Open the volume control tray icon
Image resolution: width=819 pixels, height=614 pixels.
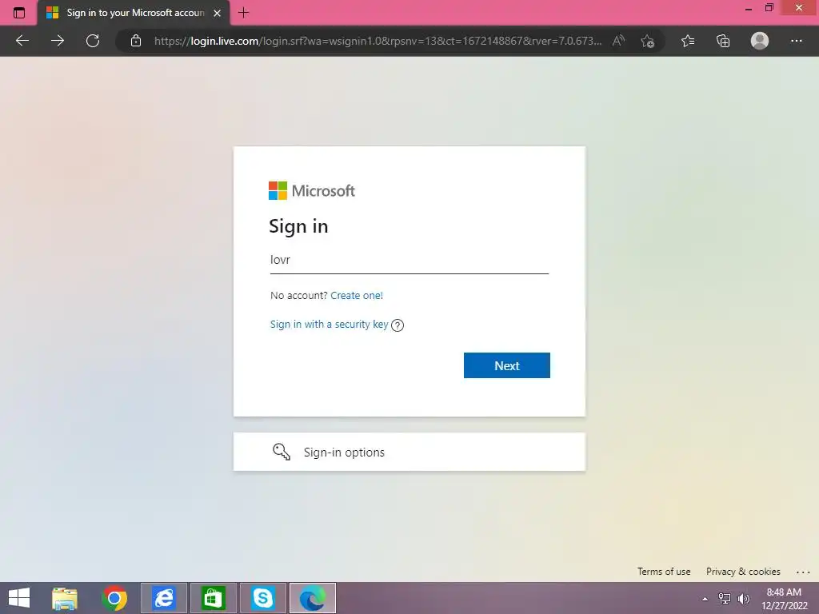click(744, 599)
